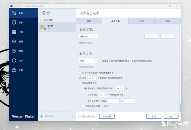Click the 另存为... button
Screen dimensions: 191x130
click(151, 36)
